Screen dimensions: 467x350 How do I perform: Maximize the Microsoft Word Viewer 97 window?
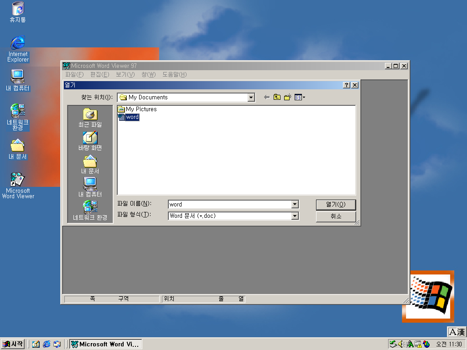[395, 66]
